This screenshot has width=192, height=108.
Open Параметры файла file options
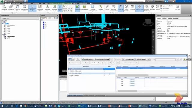[25, 8]
